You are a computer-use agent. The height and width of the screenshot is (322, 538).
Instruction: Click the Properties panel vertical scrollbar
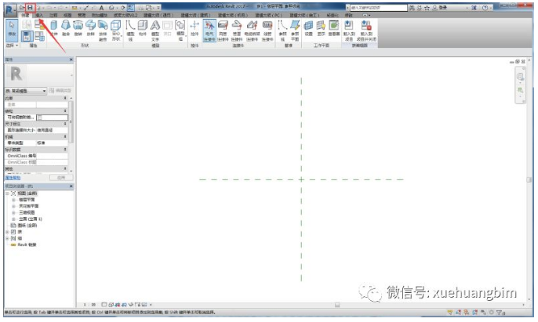pos(71,121)
